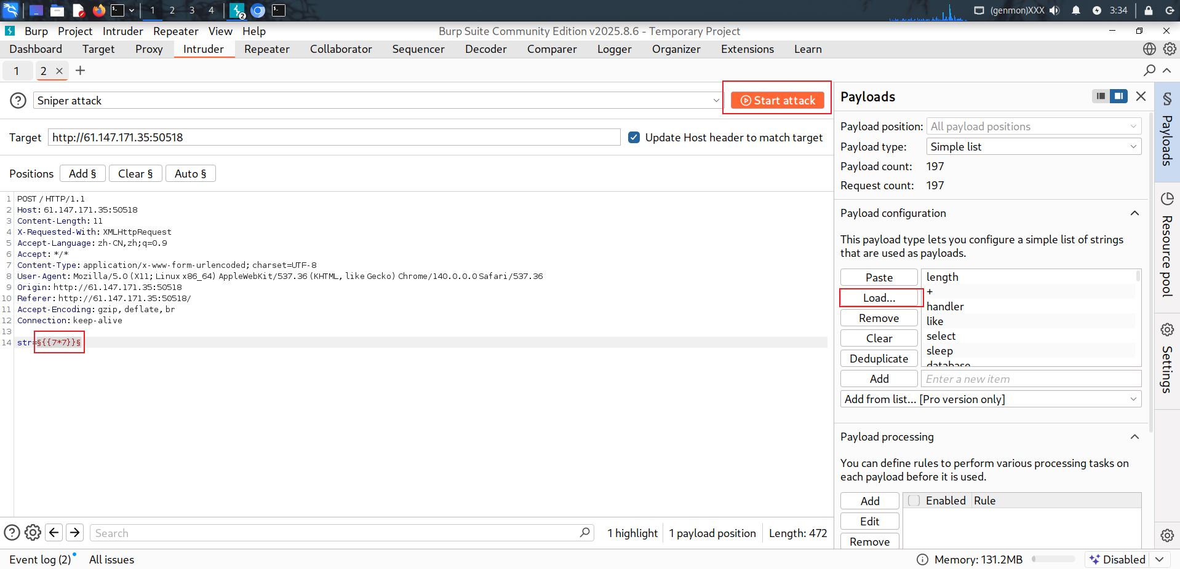Open the notifications bell in the system tray
Viewport: 1180px width, 569px height.
1075,10
